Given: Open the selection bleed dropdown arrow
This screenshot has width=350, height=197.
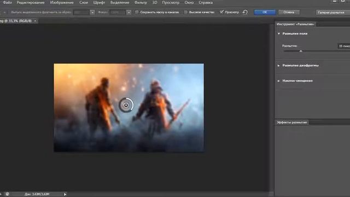Looking at the screenshot, I should (x=92, y=12).
